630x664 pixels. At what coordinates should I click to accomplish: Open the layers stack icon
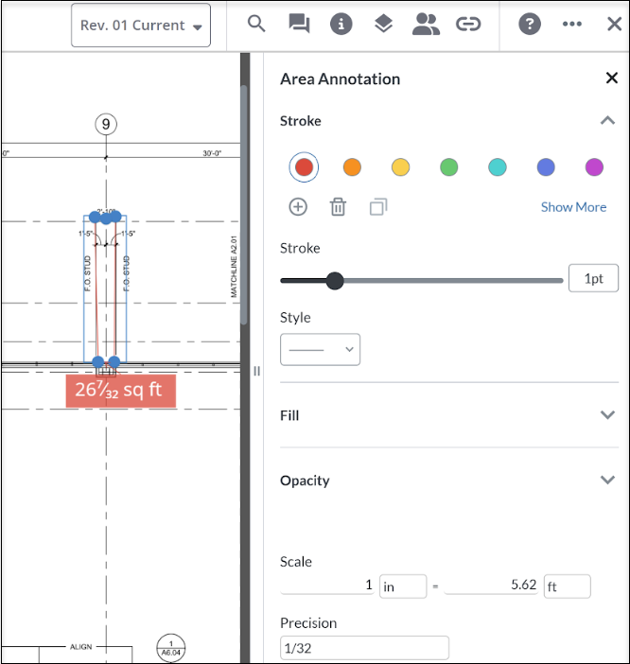click(x=384, y=24)
